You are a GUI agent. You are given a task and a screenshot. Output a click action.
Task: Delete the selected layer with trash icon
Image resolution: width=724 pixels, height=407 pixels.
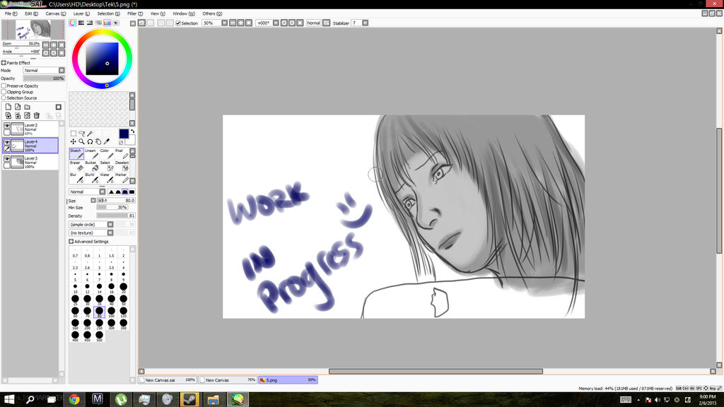tap(37, 115)
